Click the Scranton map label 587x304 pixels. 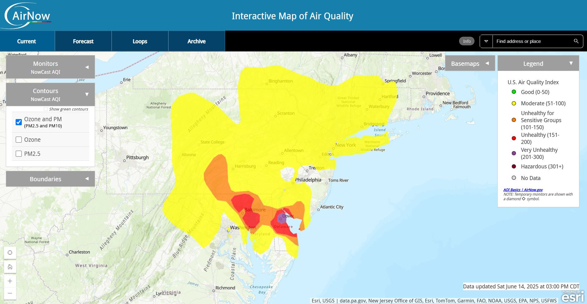tap(286, 113)
